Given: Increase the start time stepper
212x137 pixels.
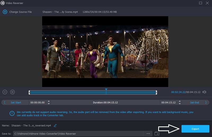Looking at the screenshot, I should 48,101.
